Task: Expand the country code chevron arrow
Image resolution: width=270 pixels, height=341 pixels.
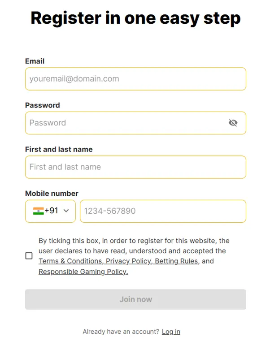Action: tap(66, 211)
